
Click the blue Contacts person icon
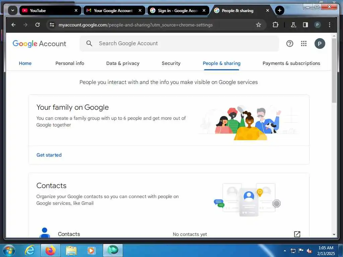tap(45, 233)
